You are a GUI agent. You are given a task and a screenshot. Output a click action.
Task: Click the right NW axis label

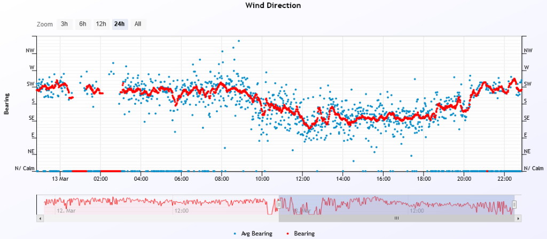[528, 51]
